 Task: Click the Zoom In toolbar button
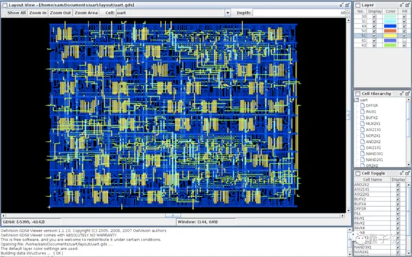coord(38,12)
